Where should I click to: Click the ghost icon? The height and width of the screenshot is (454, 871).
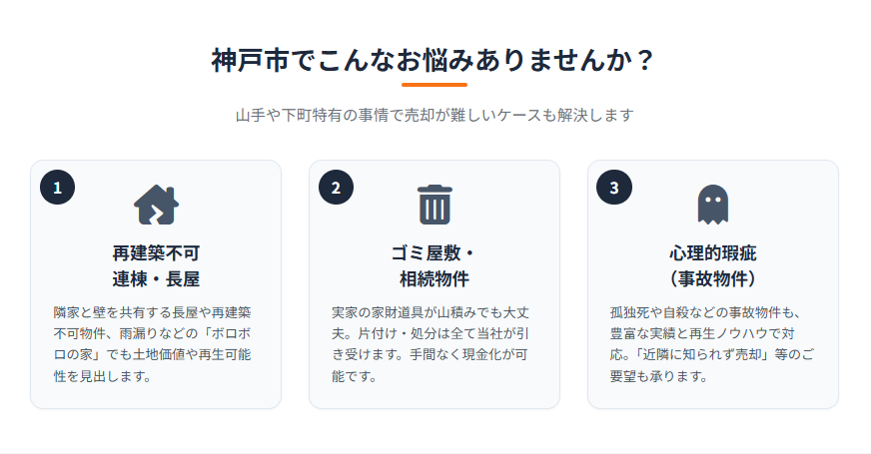click(712, 205)
